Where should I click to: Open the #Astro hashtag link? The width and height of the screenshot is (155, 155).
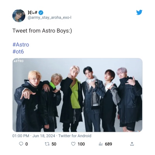coord(21,45)
